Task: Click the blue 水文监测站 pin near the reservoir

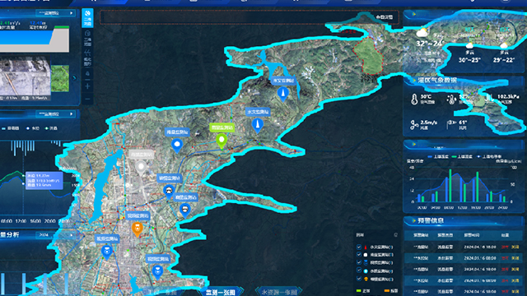Action: [282, 94]
